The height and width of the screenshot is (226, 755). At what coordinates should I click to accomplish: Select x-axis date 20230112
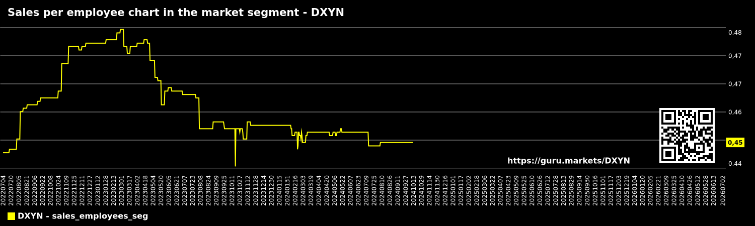[98, 190]
